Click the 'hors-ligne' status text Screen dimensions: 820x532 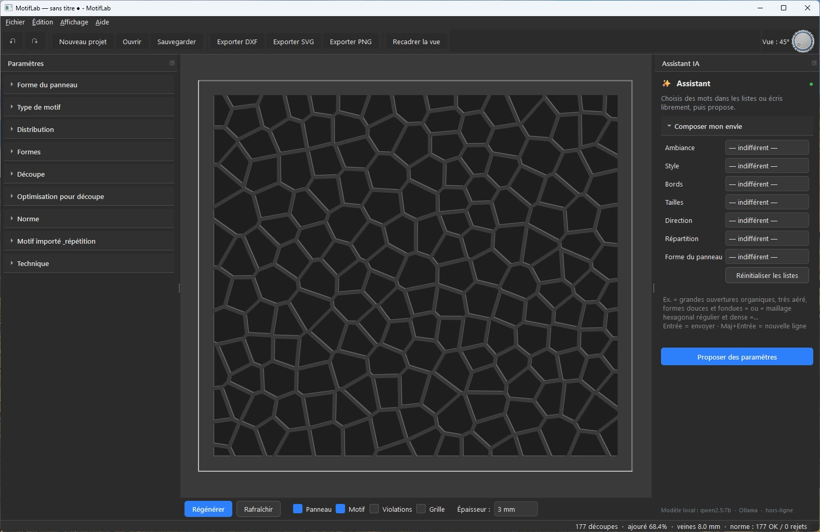(x=779, y=510)
